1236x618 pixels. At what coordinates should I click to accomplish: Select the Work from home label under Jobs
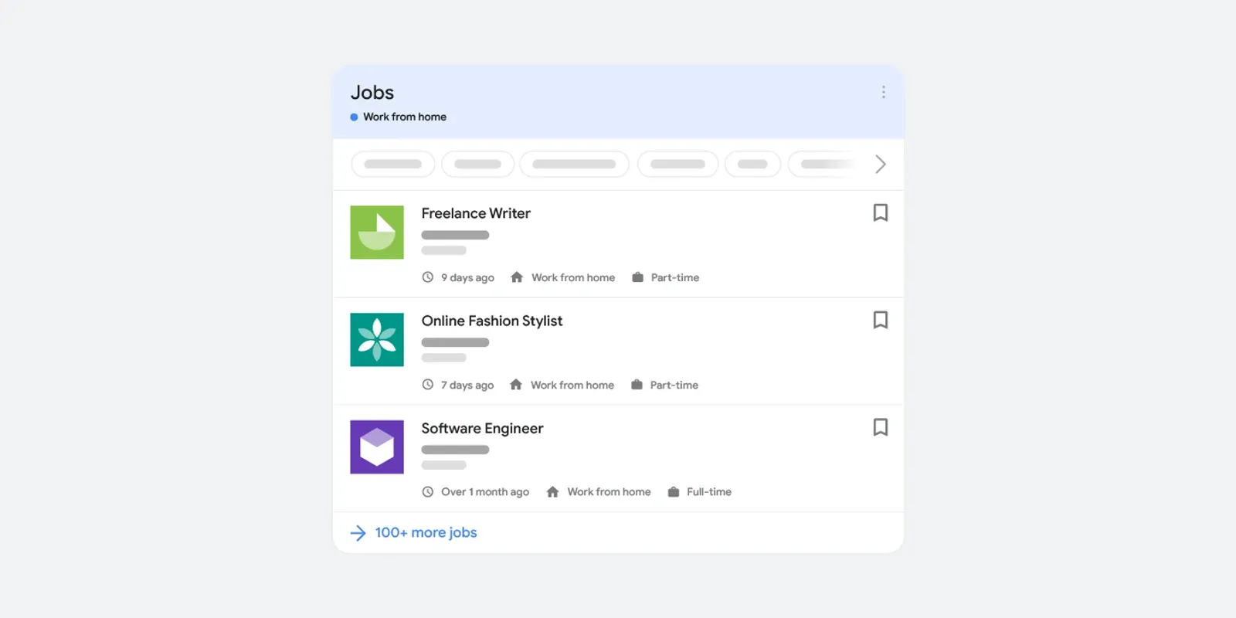click(405, 117)
